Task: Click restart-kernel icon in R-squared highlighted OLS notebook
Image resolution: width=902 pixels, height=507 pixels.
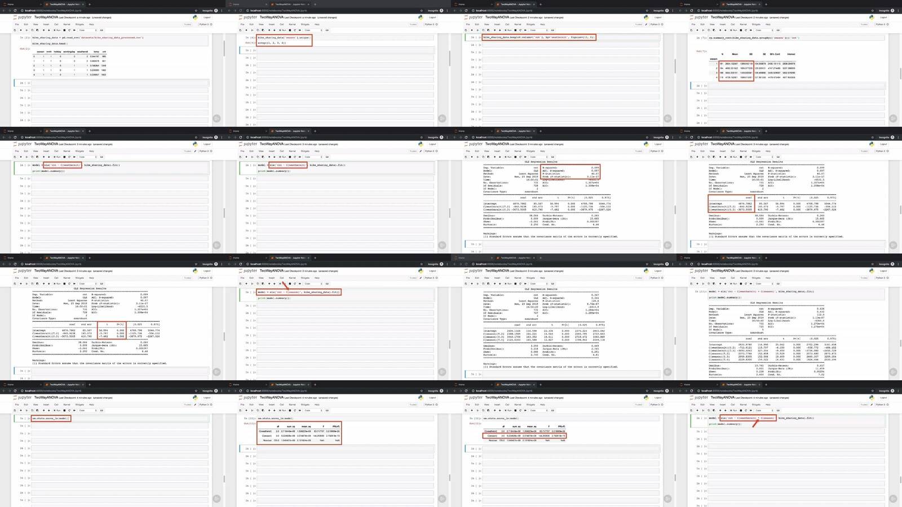Action: [520, 157]
